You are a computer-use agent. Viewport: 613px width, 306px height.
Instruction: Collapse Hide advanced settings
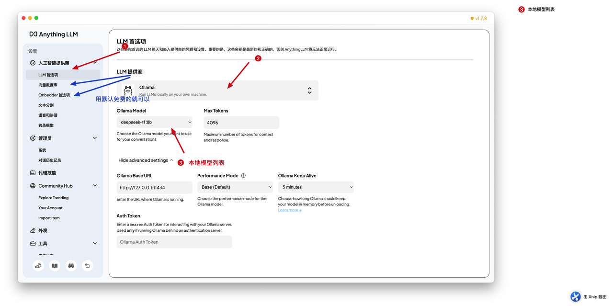pos(146,160)
